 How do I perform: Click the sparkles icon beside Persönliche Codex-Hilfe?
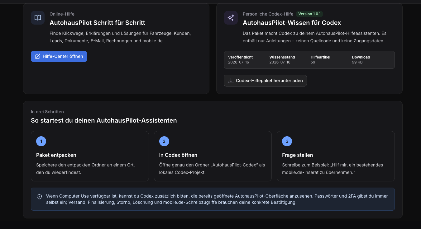pyautogui.click(x=231, y=18)
